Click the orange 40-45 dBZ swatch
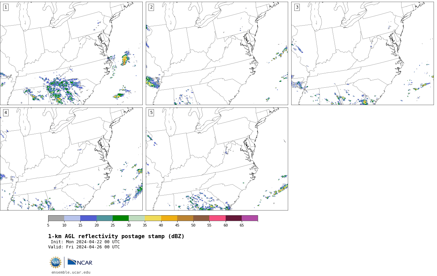Image resolution: width=437 pixels, height=276 pixels. (169, 218)
